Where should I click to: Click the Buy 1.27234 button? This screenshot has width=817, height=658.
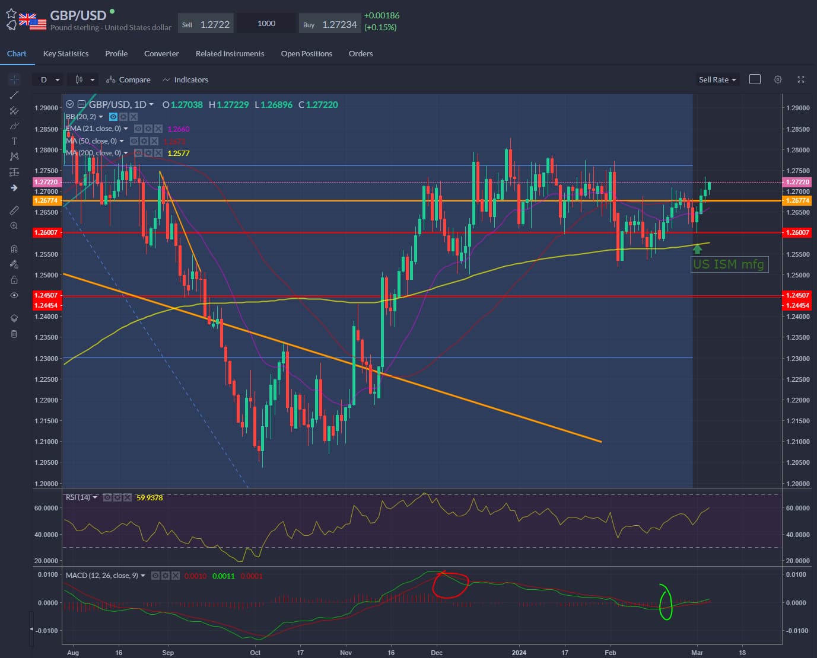pyautogui.click(x=329, y=23)
